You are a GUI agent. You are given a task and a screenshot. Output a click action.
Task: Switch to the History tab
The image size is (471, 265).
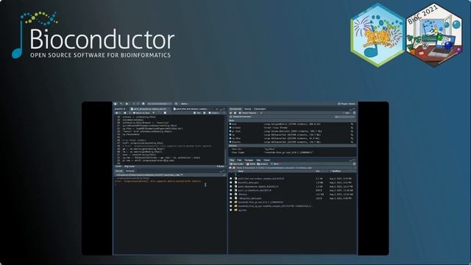pyautogui.click(x=247, y=109)
